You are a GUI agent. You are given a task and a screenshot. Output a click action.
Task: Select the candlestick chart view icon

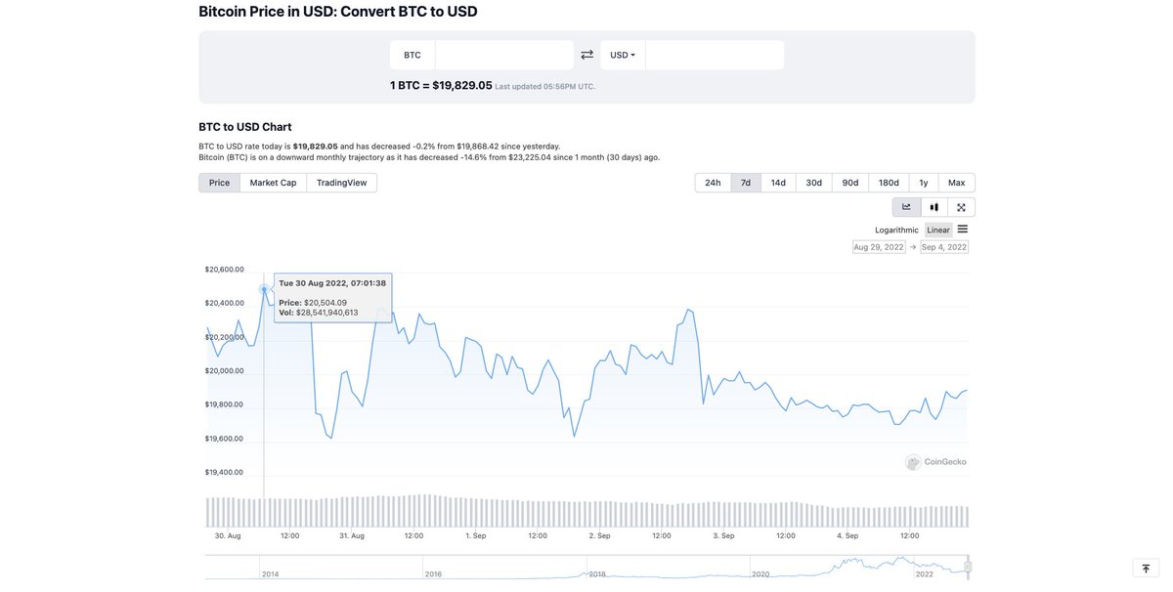click(934, 207)
